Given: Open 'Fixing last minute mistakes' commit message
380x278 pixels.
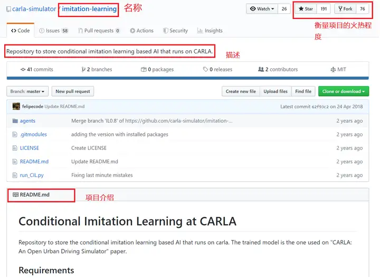Looking at the screenshot, I should pos(102,175).
